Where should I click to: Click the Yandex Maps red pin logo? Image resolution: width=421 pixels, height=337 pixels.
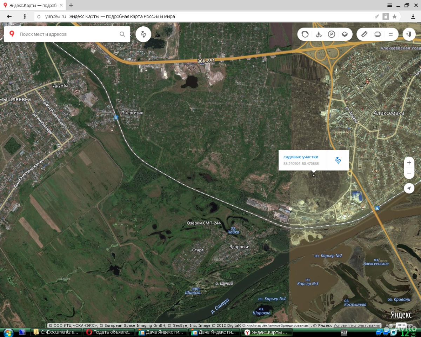(x=12, y=34)
